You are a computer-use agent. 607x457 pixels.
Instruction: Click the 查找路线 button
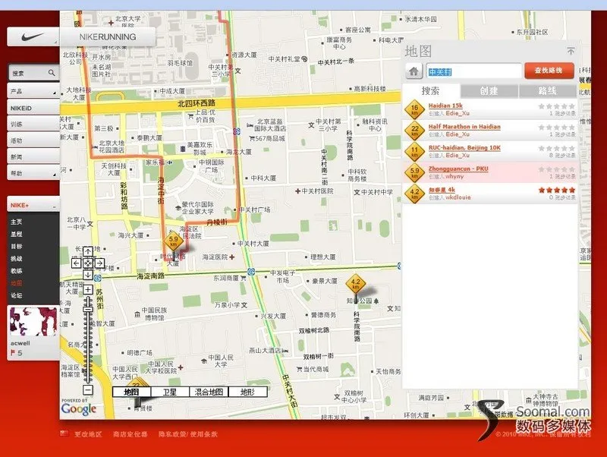[549, 71]
